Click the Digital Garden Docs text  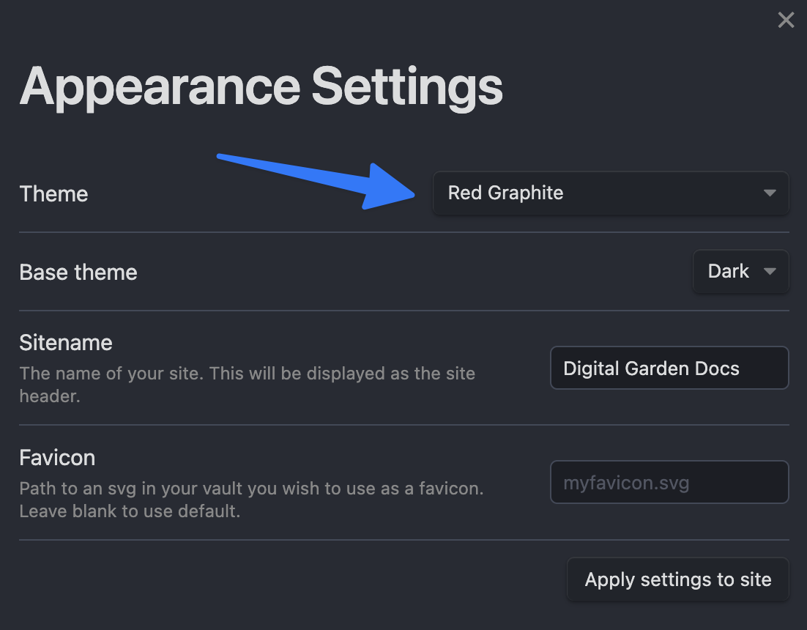coord(651,368)
